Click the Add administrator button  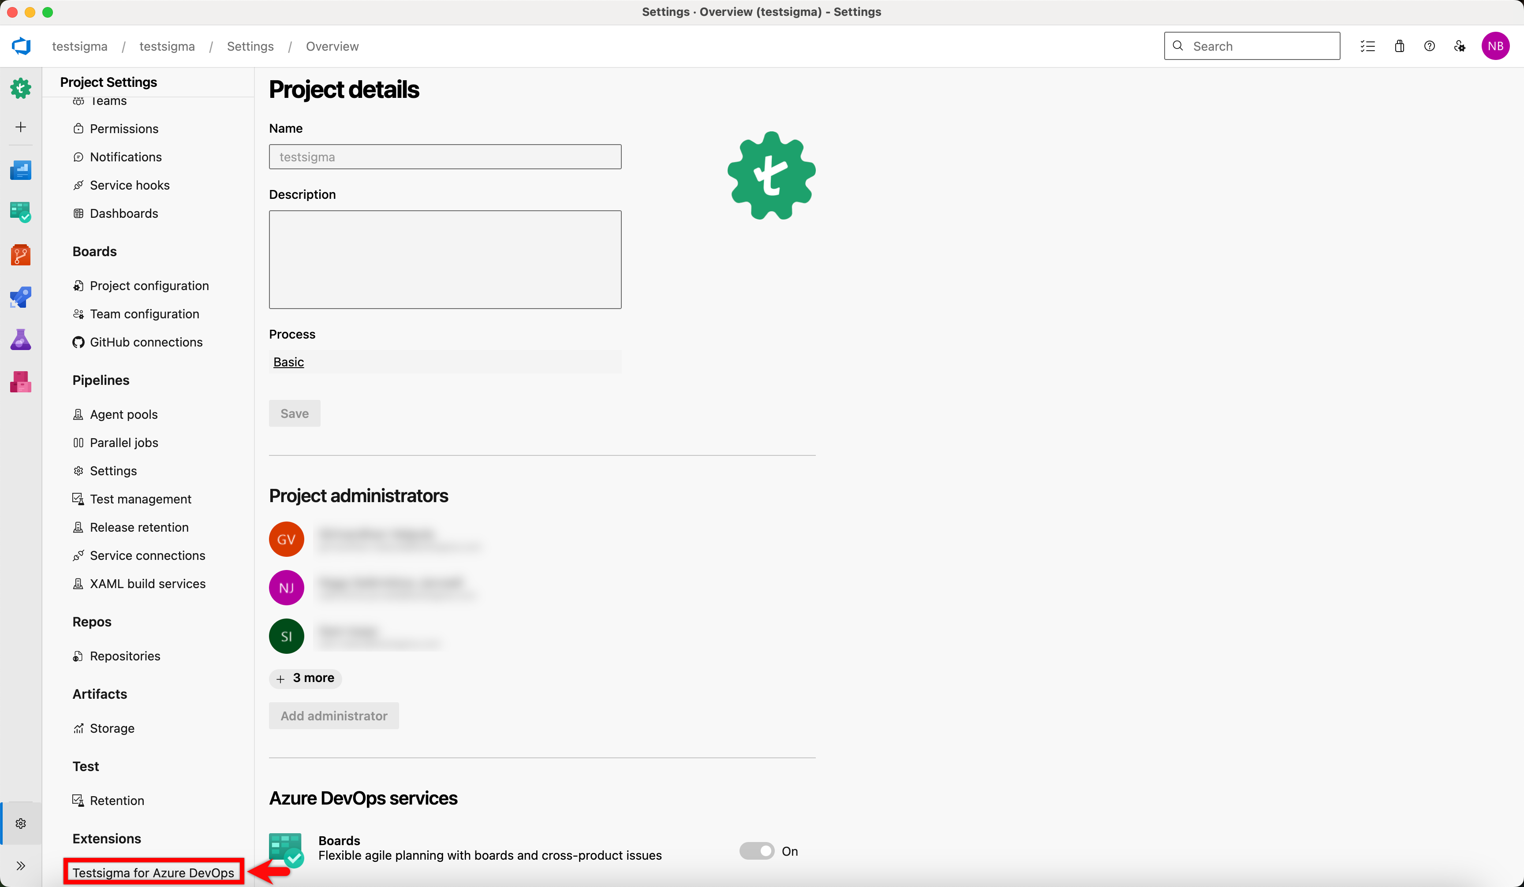pos(334,716)
